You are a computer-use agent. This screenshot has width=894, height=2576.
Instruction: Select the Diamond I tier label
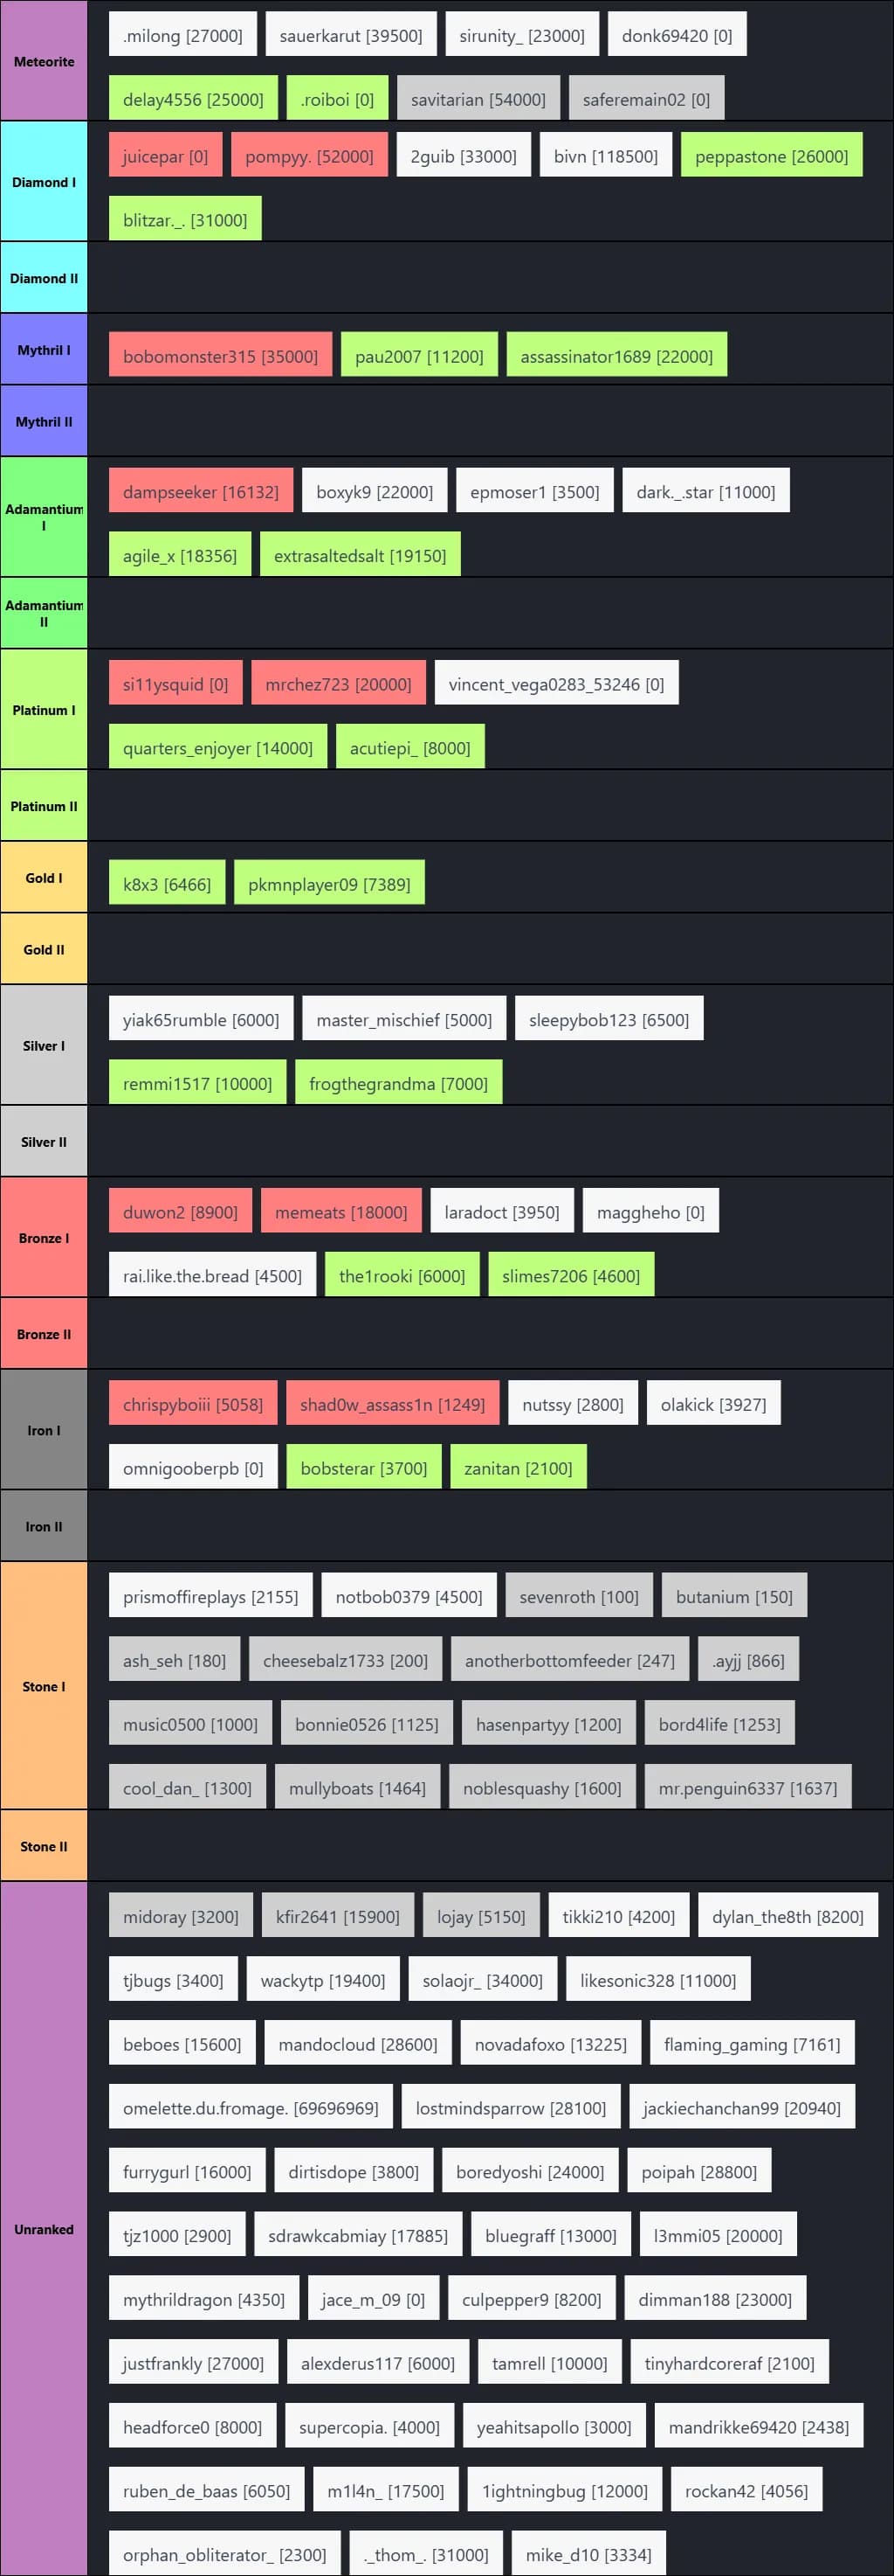click(x=44, y=181)
